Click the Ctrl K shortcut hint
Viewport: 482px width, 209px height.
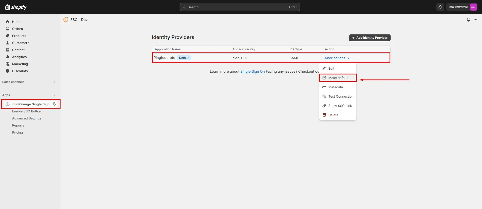293,7
